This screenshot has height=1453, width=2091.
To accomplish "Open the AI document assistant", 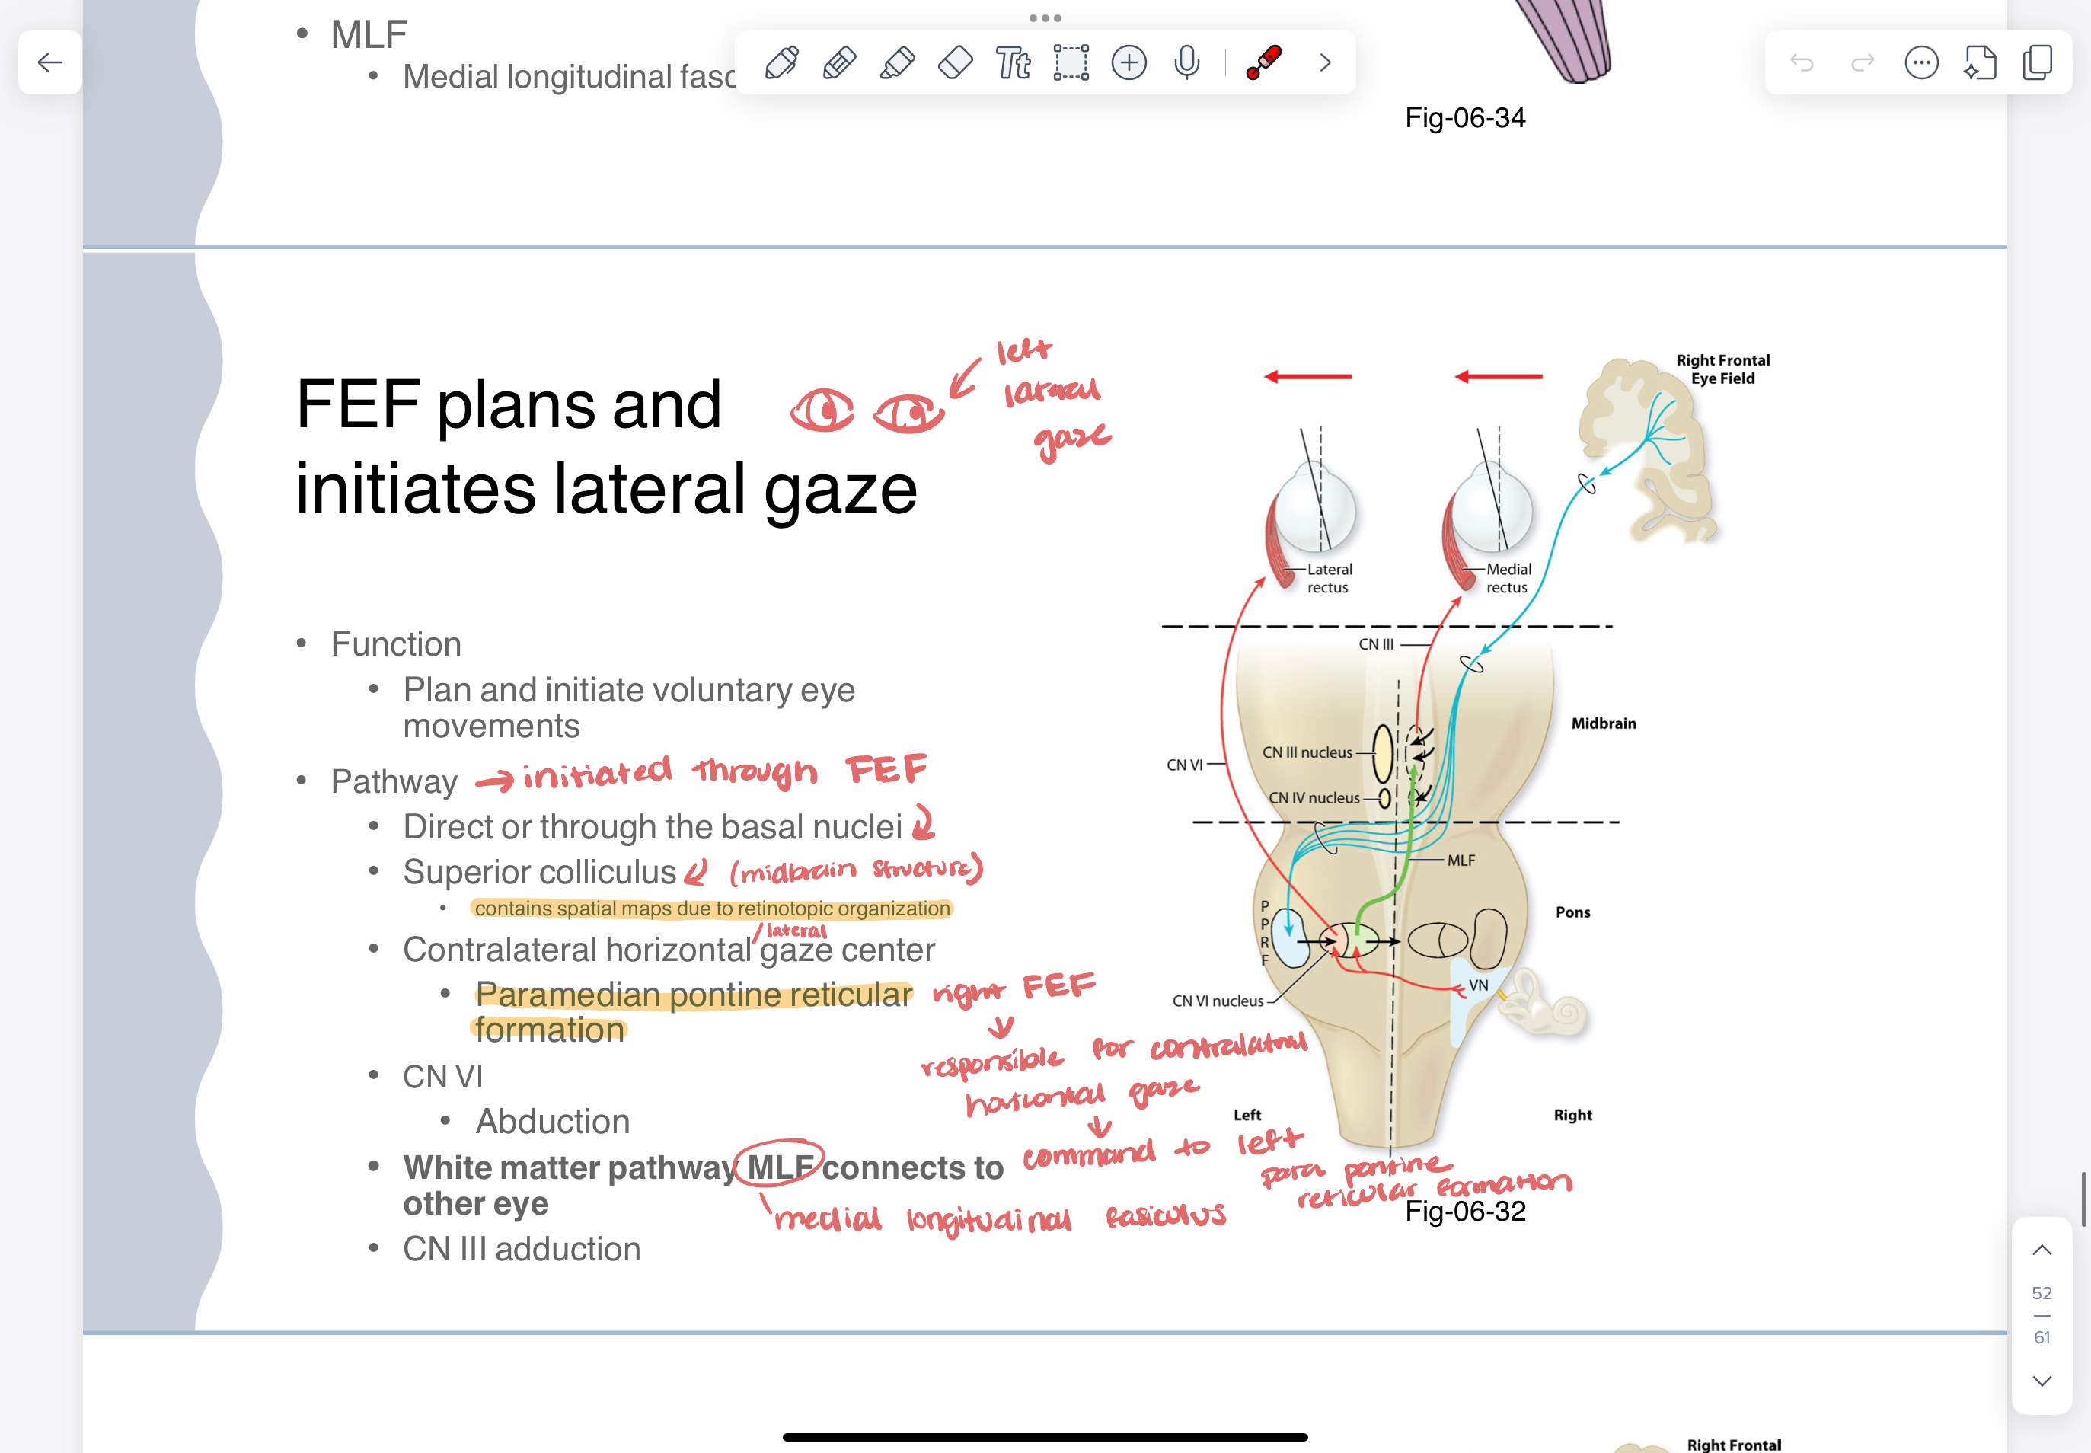I will click(1981, 62).
